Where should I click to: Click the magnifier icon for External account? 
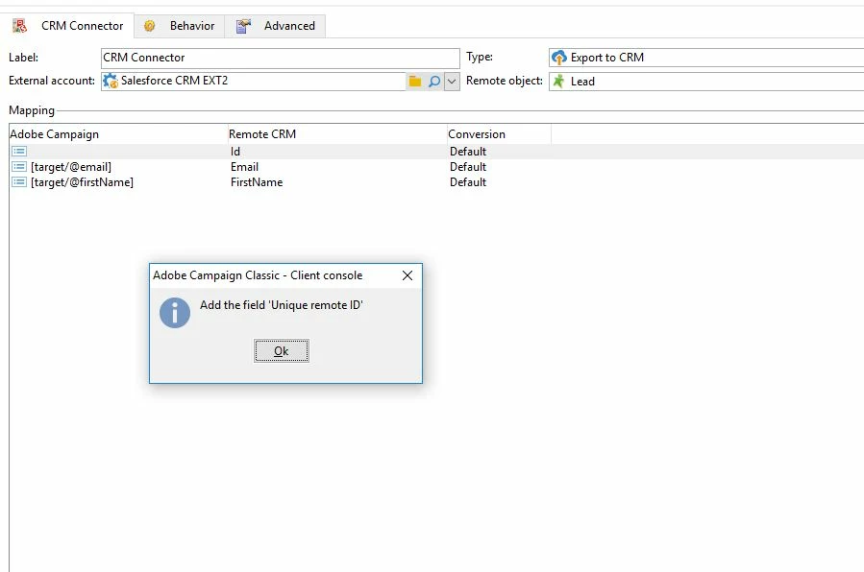tap(434, 82)
